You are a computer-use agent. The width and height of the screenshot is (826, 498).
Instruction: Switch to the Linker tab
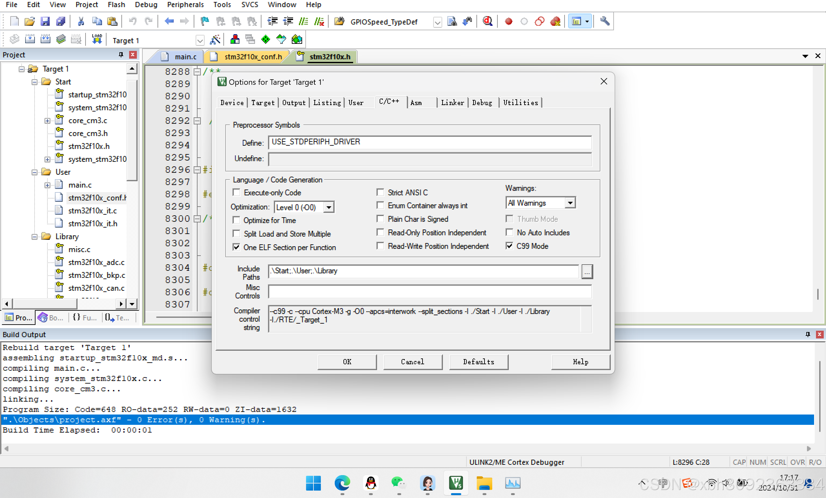coord(452,103)
